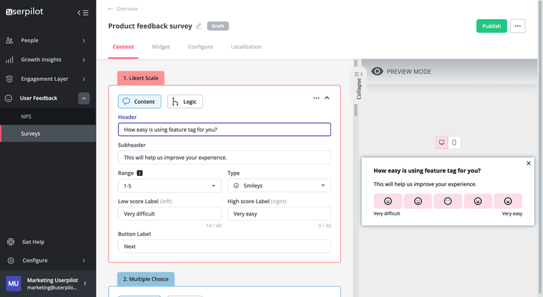Click the editor panel scrollbar
This screenshot has width=543, height=297.
pos(355,89)
